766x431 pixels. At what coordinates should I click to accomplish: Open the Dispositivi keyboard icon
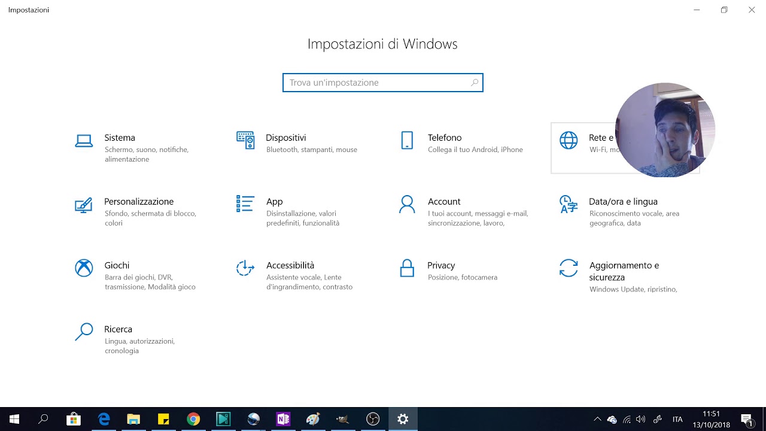245,140
